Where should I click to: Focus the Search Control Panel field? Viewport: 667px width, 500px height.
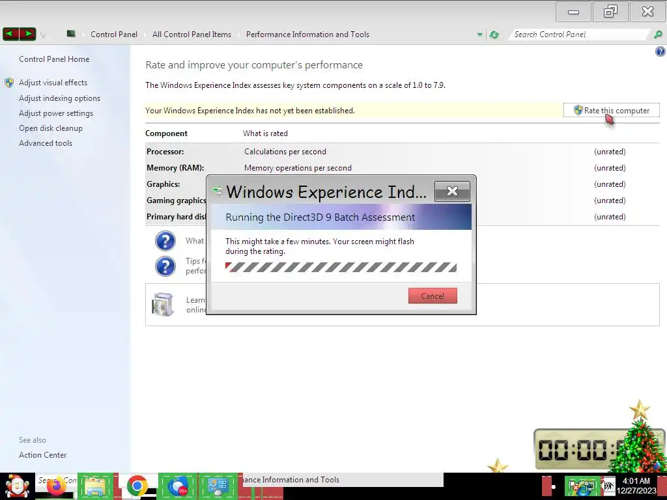coord(579,35)
